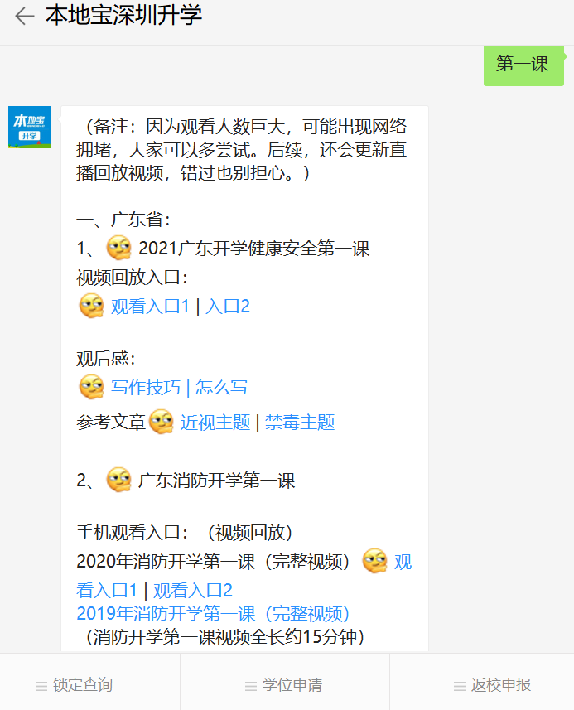
Task: Open the 近视主题 reference article
Action: 215,423
